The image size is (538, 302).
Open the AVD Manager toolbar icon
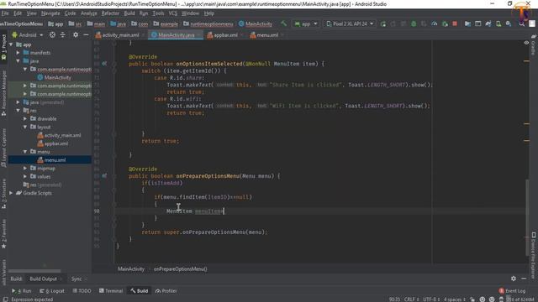coord(498,23)
